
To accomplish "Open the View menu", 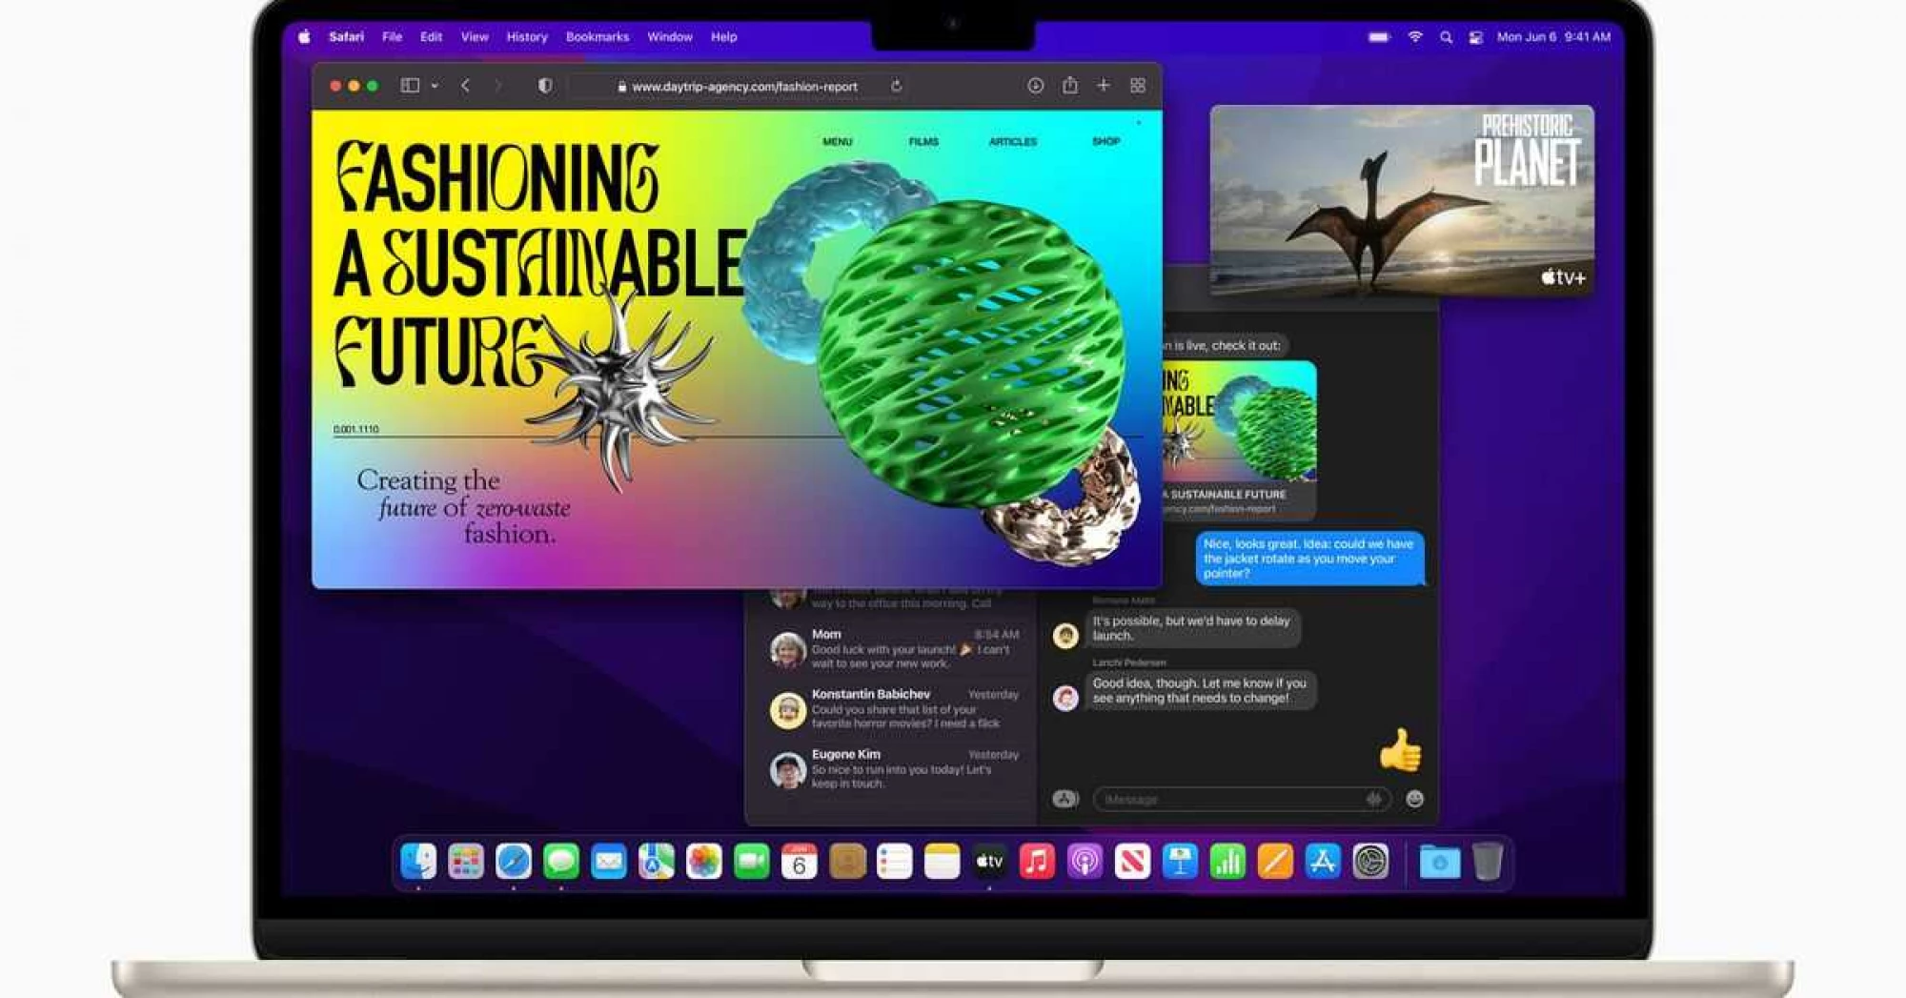I will coord(475,36).
